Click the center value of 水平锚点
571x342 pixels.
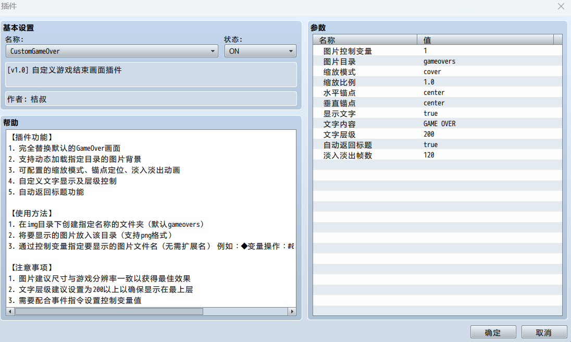[x=433, y=92]
